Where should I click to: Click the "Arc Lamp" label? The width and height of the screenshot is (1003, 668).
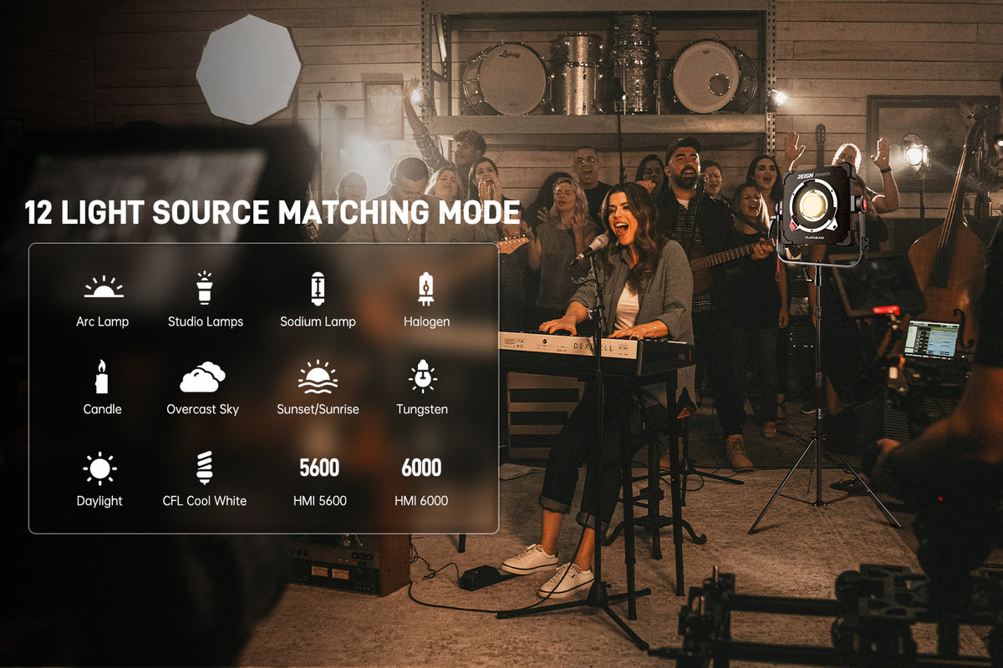103,321
